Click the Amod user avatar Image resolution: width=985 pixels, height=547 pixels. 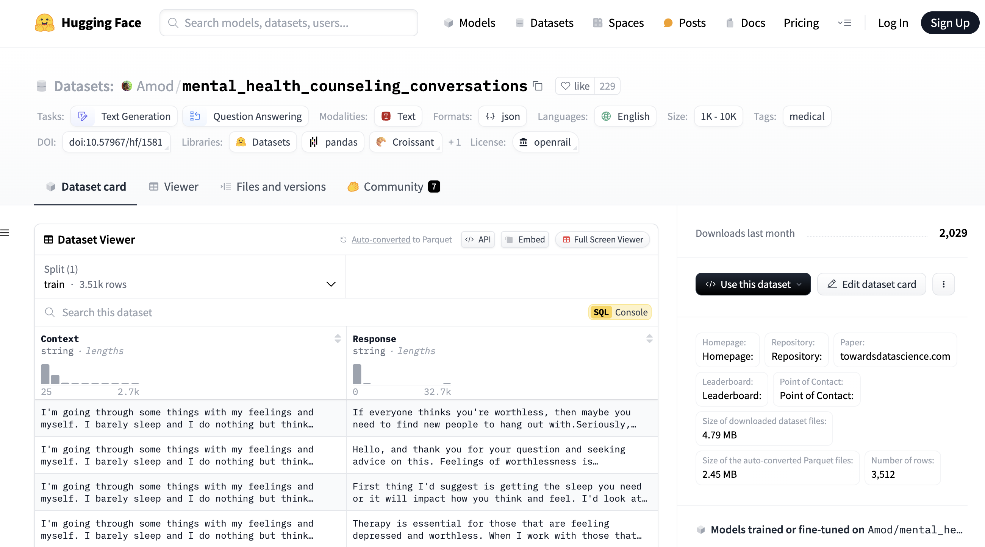(x=127, y=86)
